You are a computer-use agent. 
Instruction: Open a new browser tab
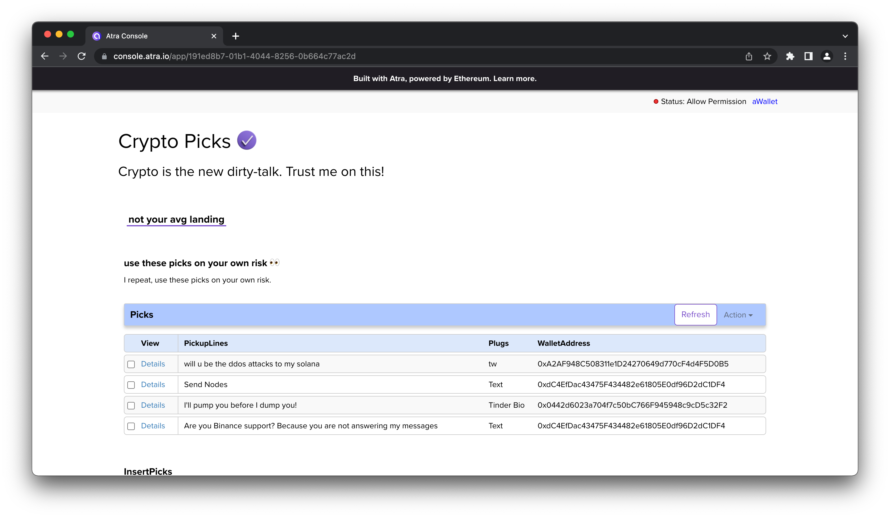click(x=236, y=36)
